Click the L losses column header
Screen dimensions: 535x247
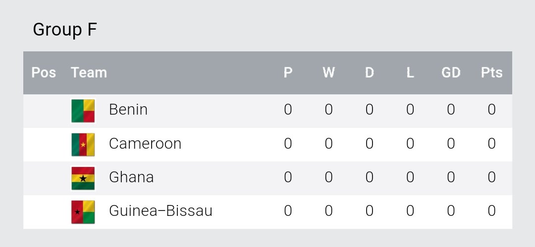pos(410,73)
